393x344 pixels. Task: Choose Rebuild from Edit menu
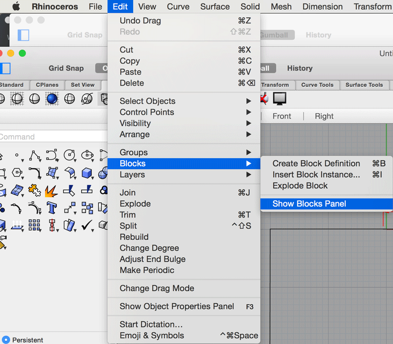tap(184, 237)
